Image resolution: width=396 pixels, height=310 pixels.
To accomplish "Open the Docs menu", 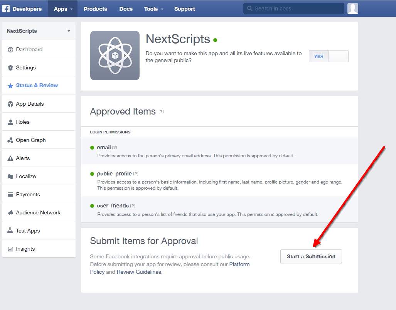I will coord(126,9).
